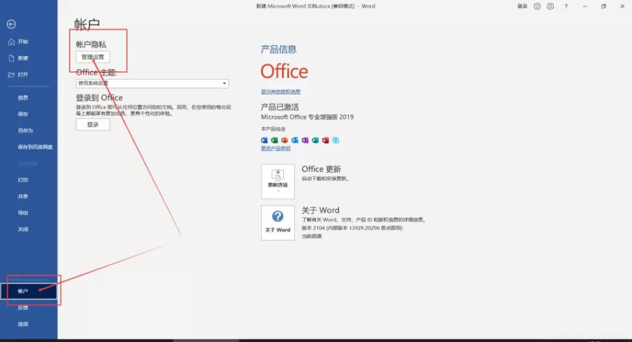Minimize the Word window
Viewport: 632px width, 342px height.
tap(585, 6)
